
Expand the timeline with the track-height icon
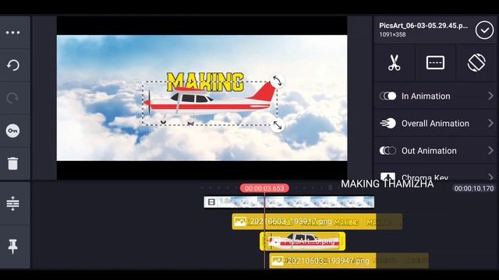pyautogui.click(x=12, y=204)
